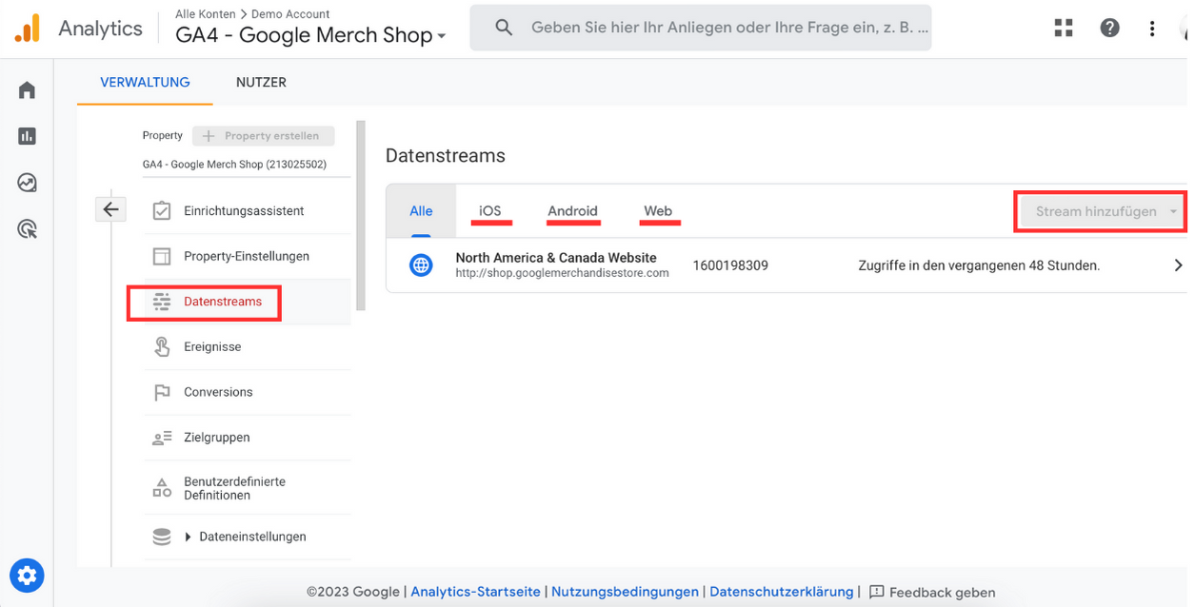This screenshot has height=607, width=1195.
Task: Expand the Dateneinstellungen section triangle
Action: click(x=189, y=538)
